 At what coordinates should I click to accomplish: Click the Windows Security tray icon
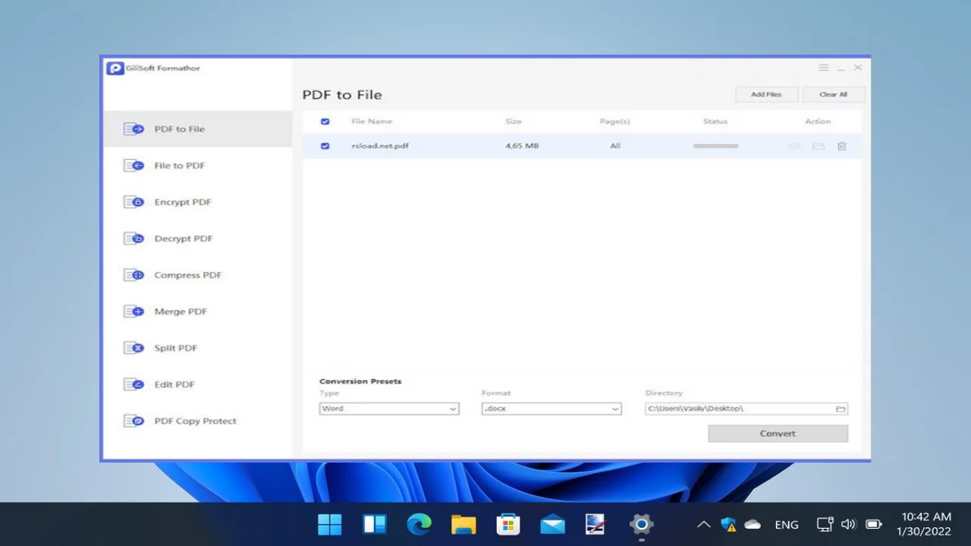tap(729, 524)
